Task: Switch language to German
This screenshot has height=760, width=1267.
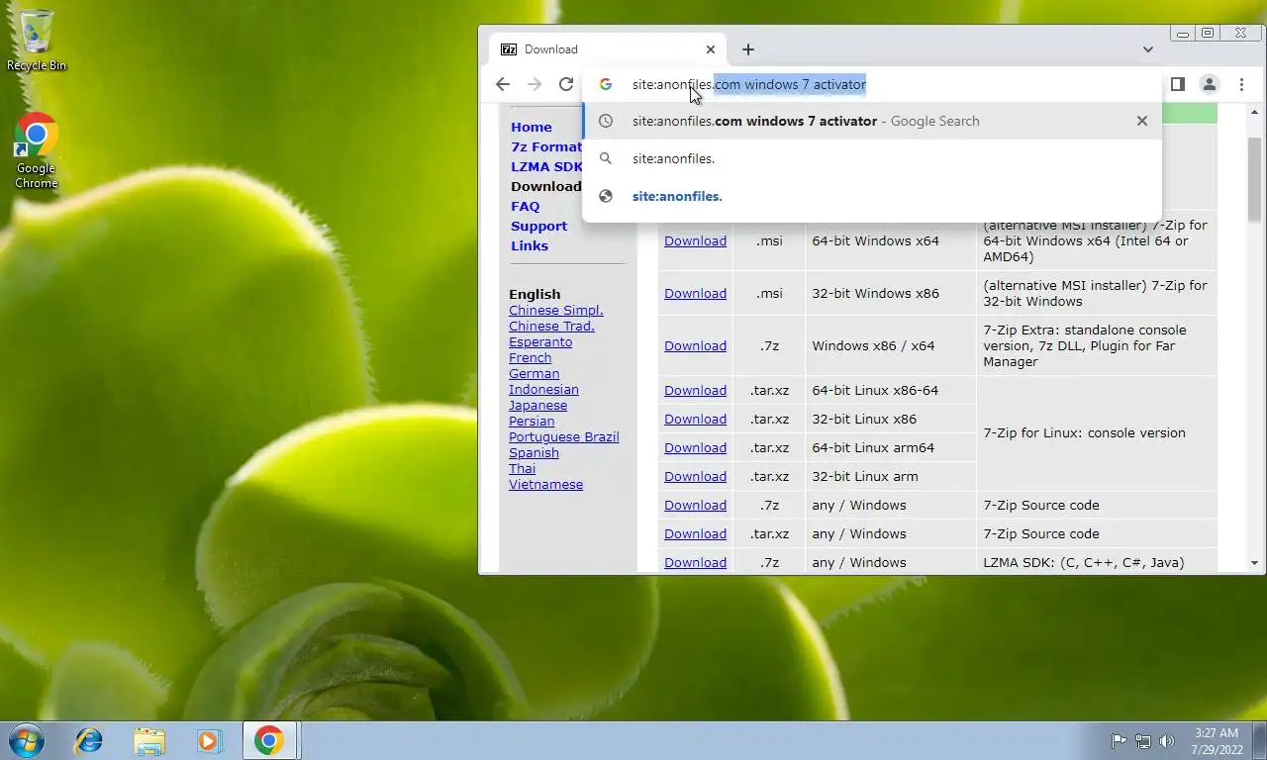Action: pyautogui.click(x=535, y=373)
